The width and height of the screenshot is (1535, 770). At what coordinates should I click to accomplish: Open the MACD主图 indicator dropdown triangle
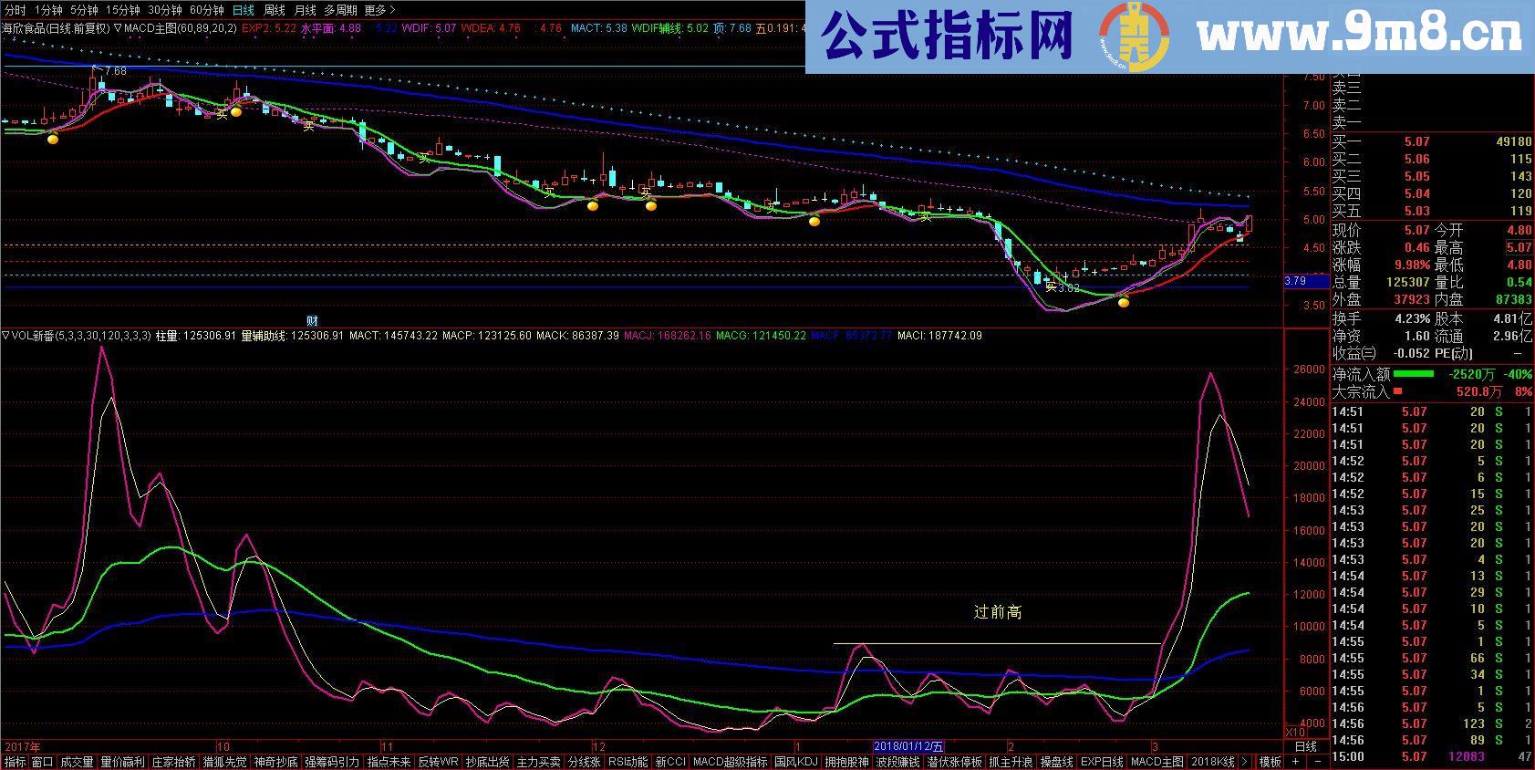click(x=118, y=28)
